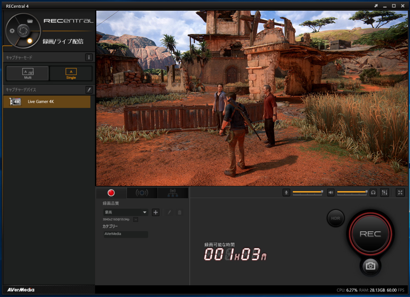This screenshot has width=410, height=297.
Task: Take a snapshot with the camera button
Action: click(x=371, y=266)
